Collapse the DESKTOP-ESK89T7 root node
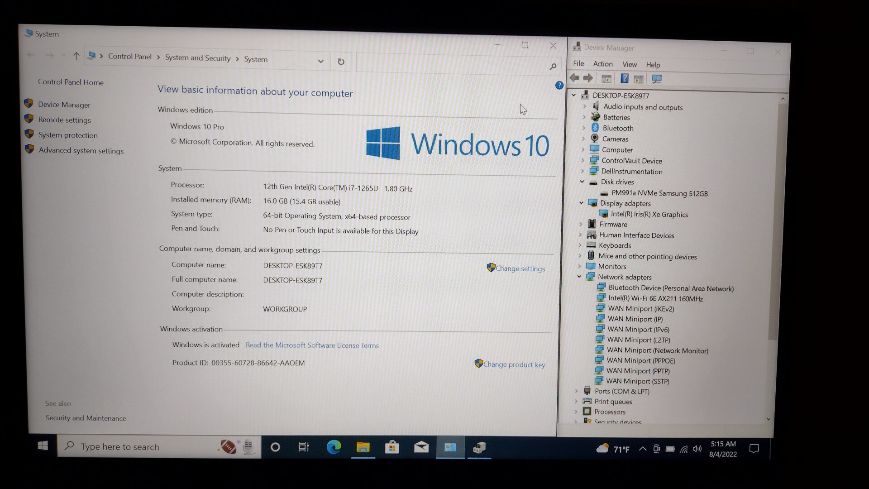Screen dimensions: 869x489 (x=574, y=95)
